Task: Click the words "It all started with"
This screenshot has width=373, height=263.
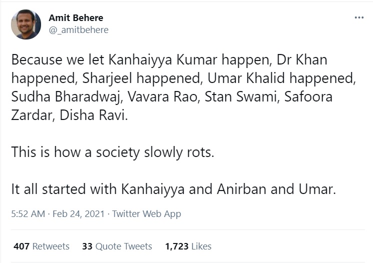Action: click(x=64, y=190)
